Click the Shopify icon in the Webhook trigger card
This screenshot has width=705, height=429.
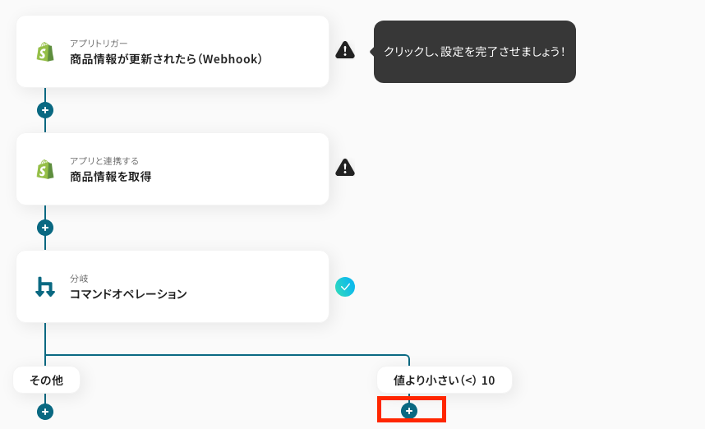45,52
